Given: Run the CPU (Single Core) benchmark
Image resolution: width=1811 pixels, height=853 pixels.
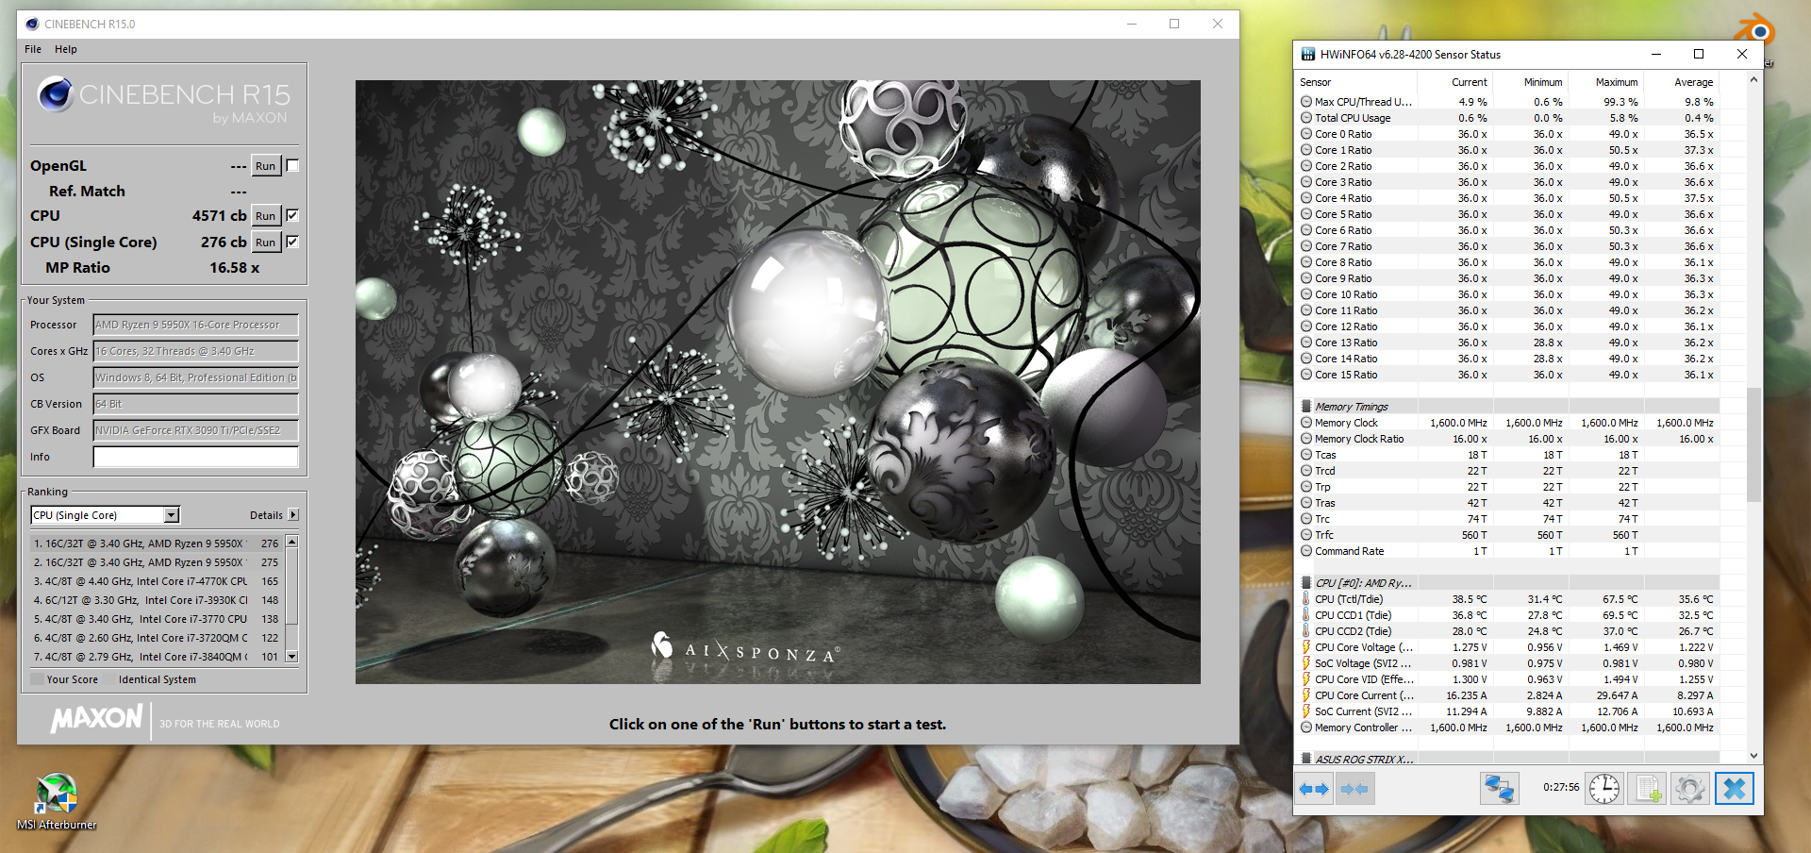Looking at the screenshot, I should [266, 243].
